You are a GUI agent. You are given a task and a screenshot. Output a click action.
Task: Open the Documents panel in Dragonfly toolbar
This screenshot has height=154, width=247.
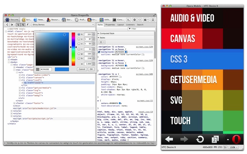(x=12, y=20)
